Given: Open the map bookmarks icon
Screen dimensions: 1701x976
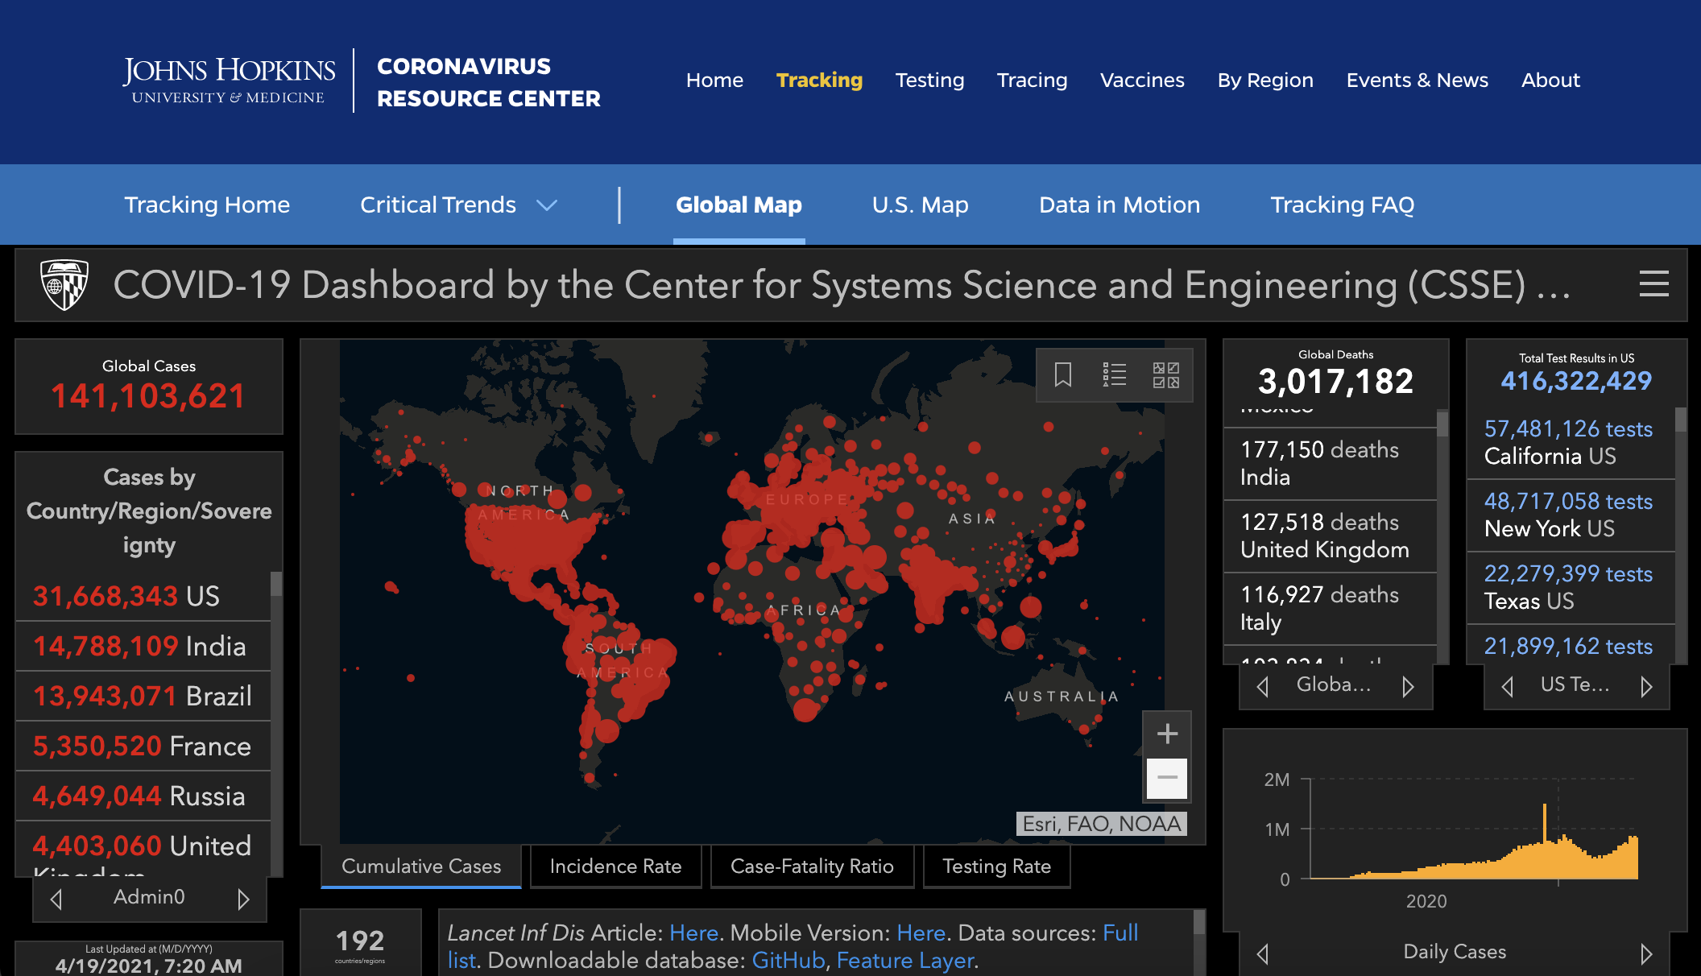Looking at the screenshot, I should click(x=1063, y=374).
